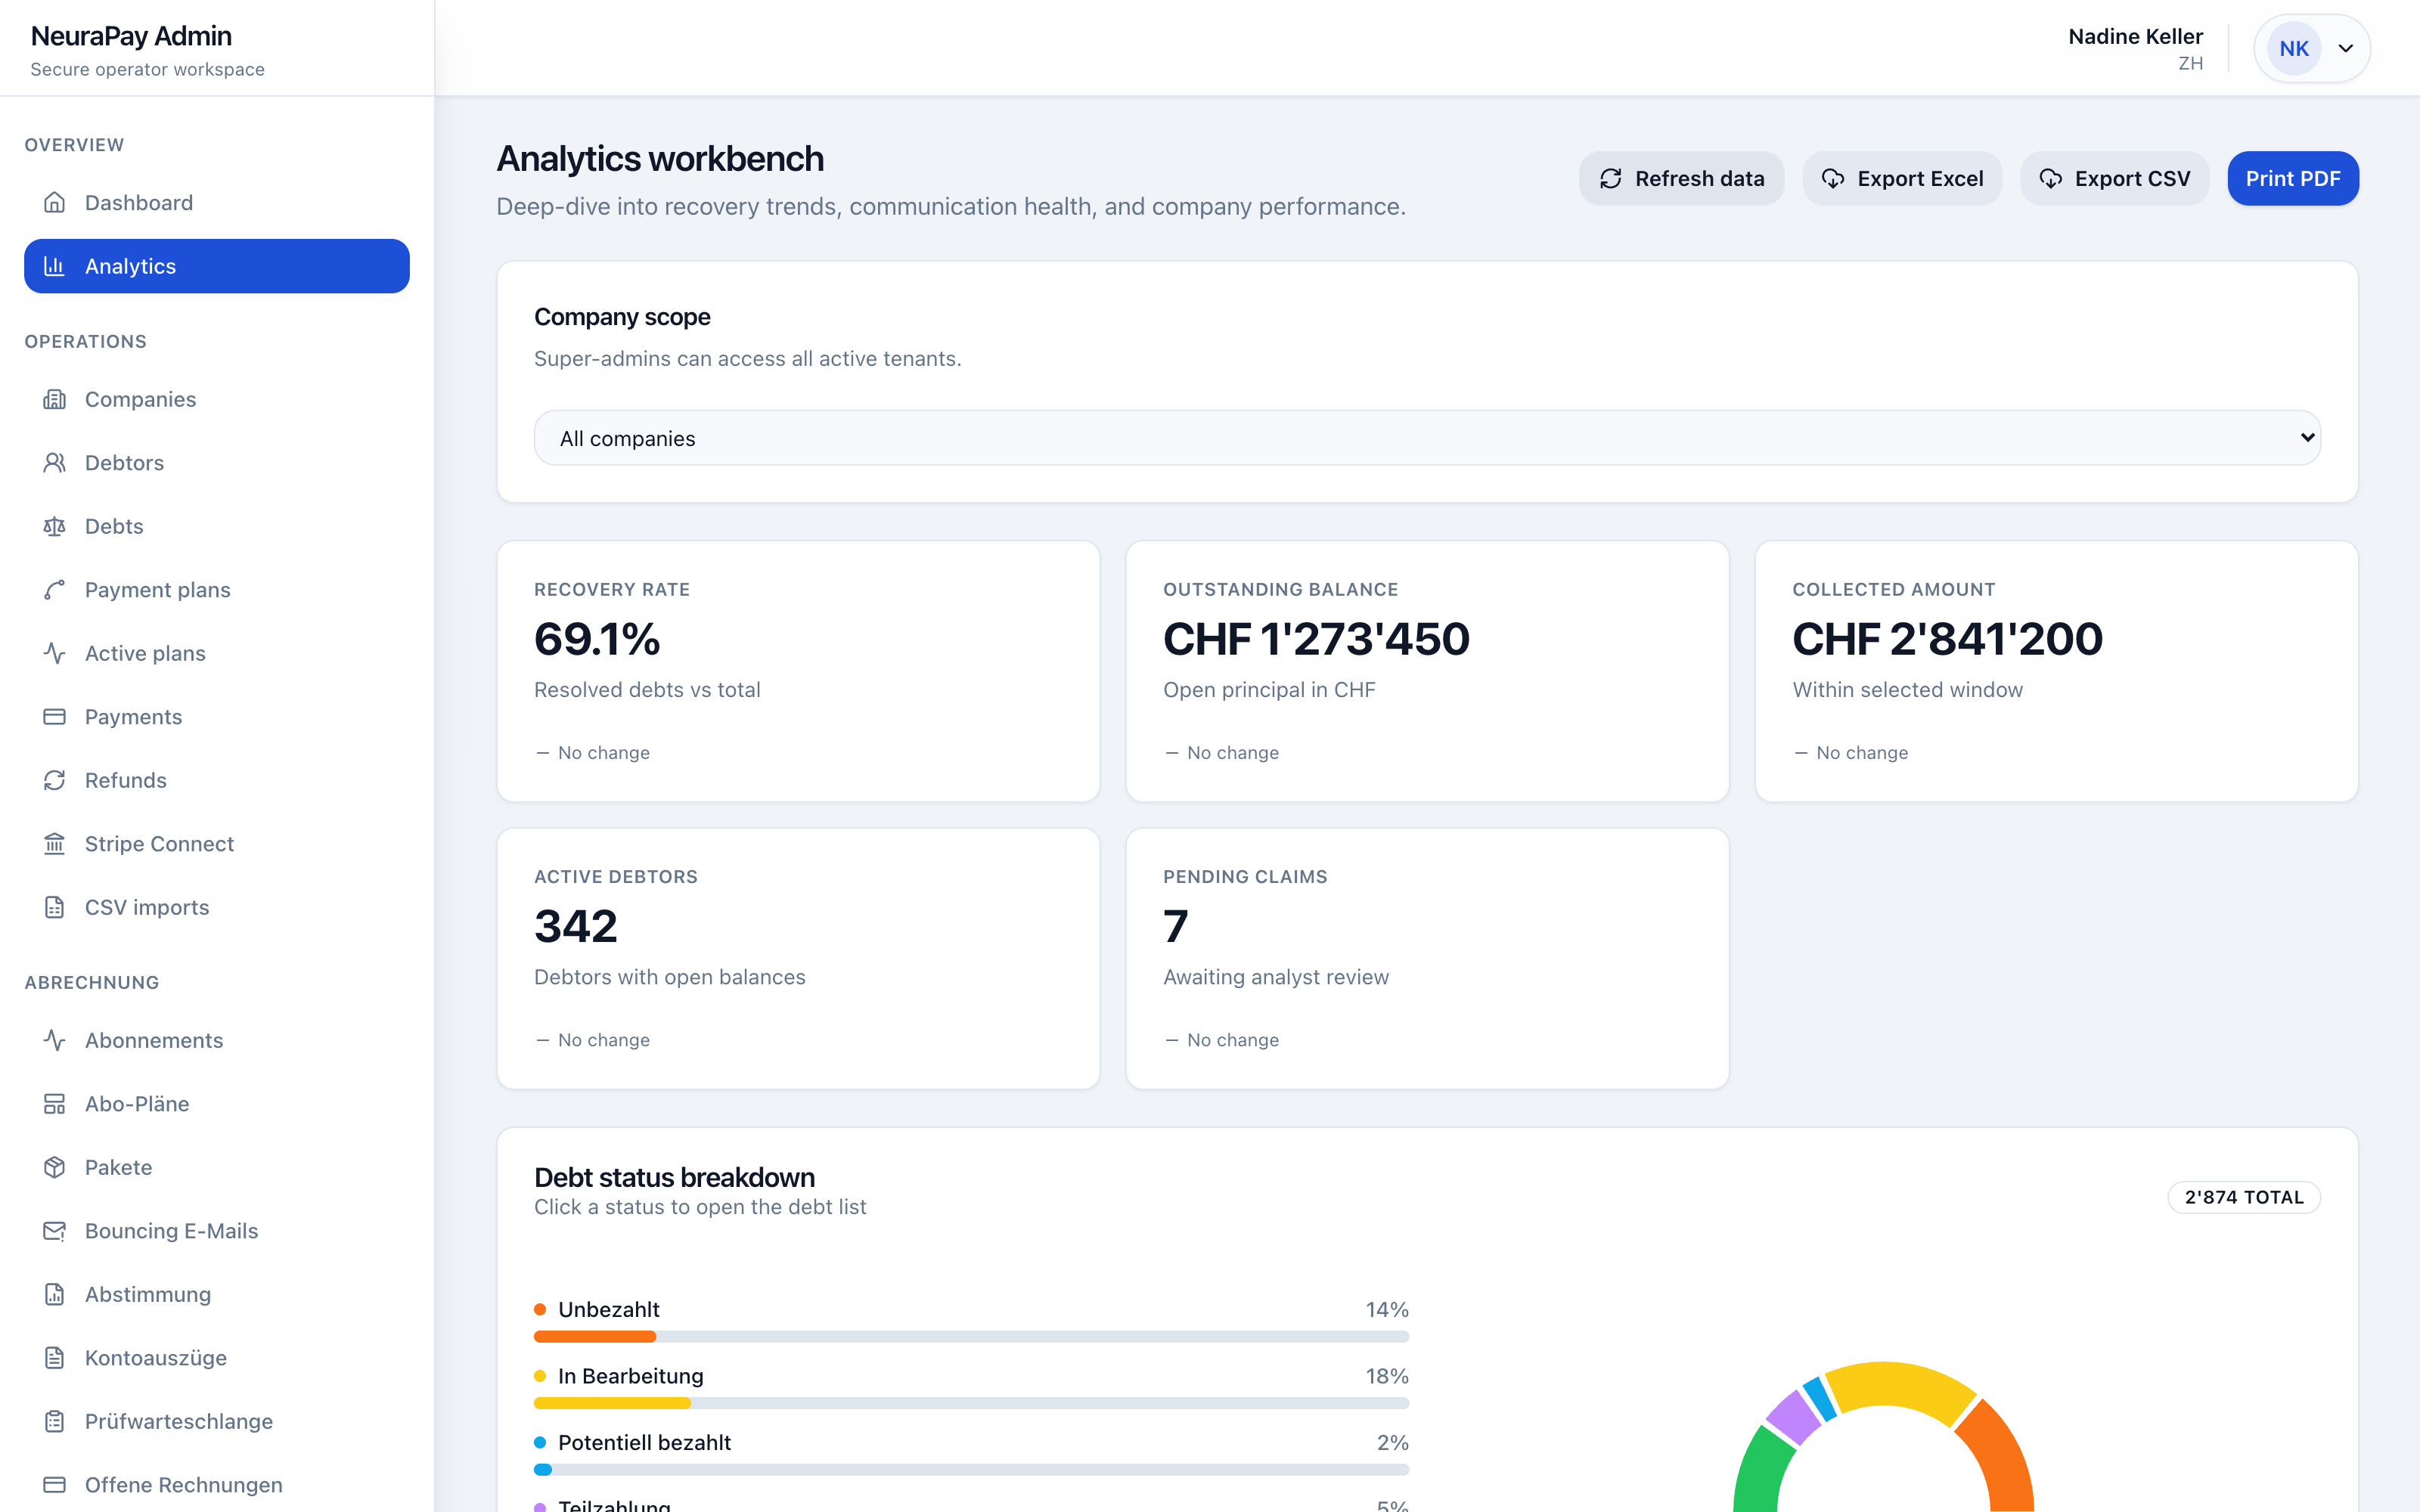
Task: Click the Export CSV button
Action: coord(2114,179)
